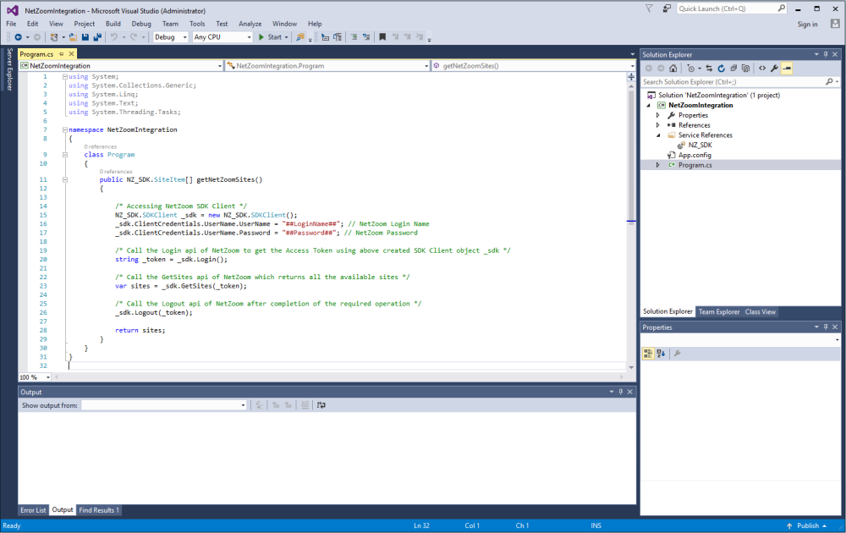Image resolution: width=846 pixels, height=533 pixels.
Task: Click Sync with Active Document icon
Action: 709,69
